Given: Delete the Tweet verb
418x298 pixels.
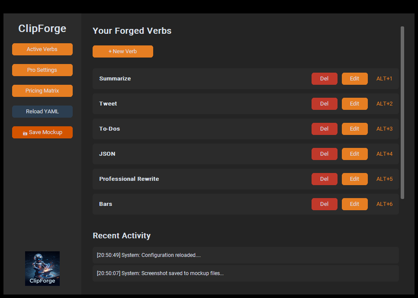Looking at the screenshot, I should [324, 104].
